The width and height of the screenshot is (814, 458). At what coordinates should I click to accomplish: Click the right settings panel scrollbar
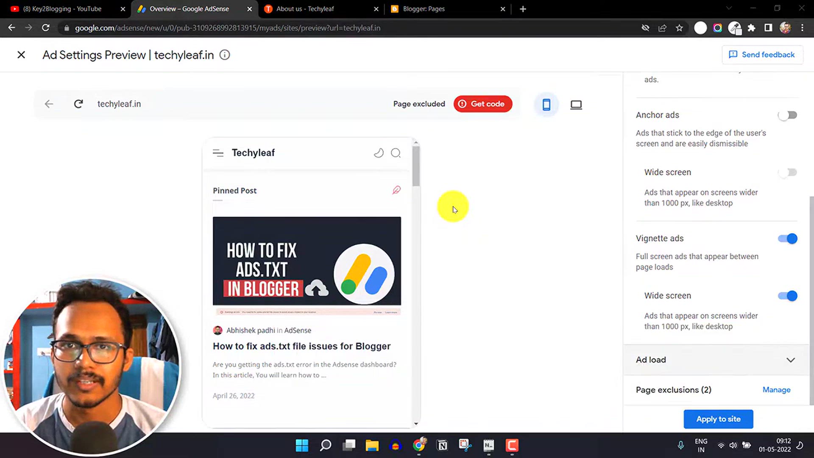pyautogui.click(x=811, y=300)
